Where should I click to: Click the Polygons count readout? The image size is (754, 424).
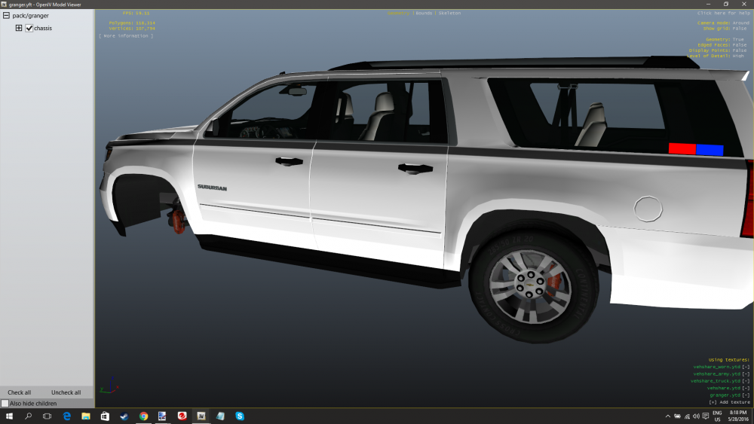tap(132, 23)
